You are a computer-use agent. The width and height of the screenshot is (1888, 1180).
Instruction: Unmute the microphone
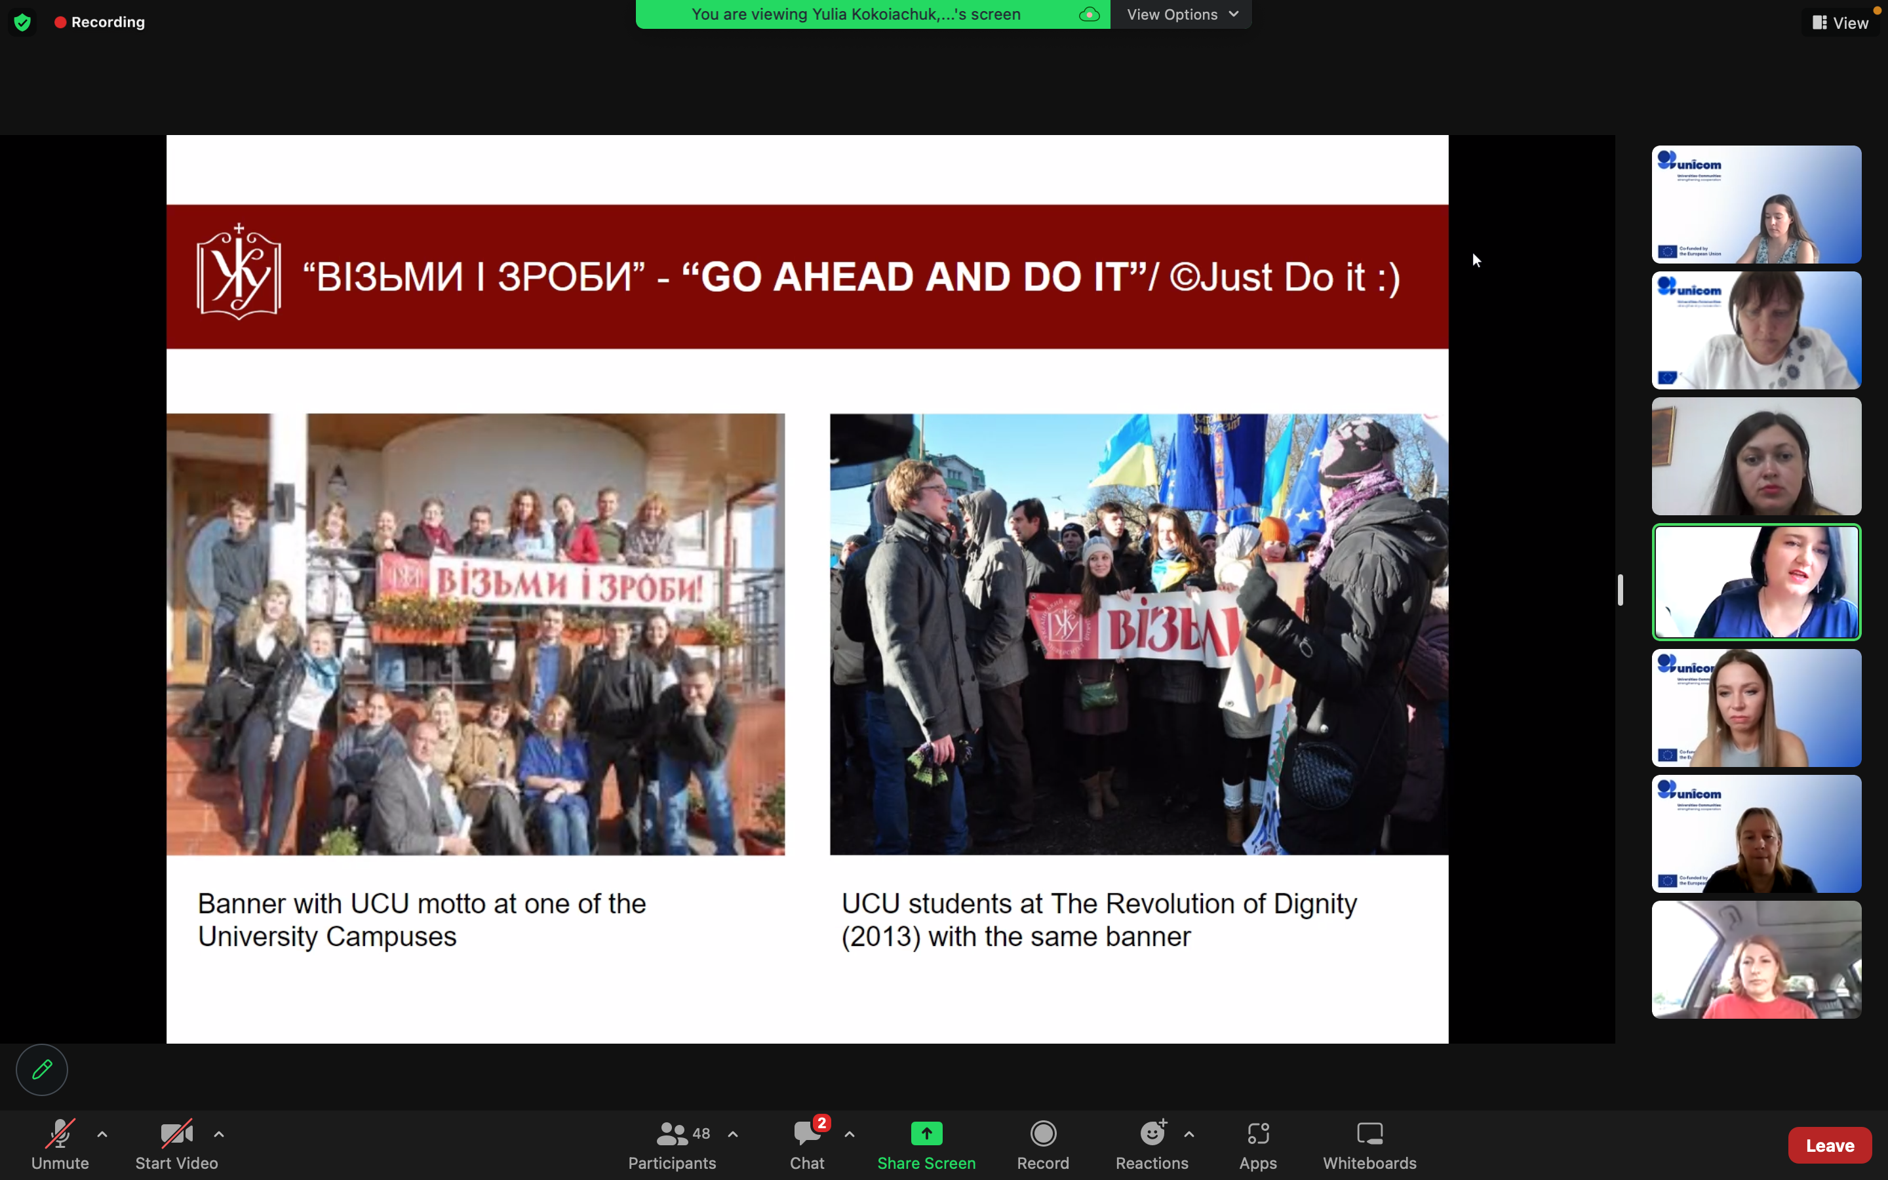(60, 1144)
